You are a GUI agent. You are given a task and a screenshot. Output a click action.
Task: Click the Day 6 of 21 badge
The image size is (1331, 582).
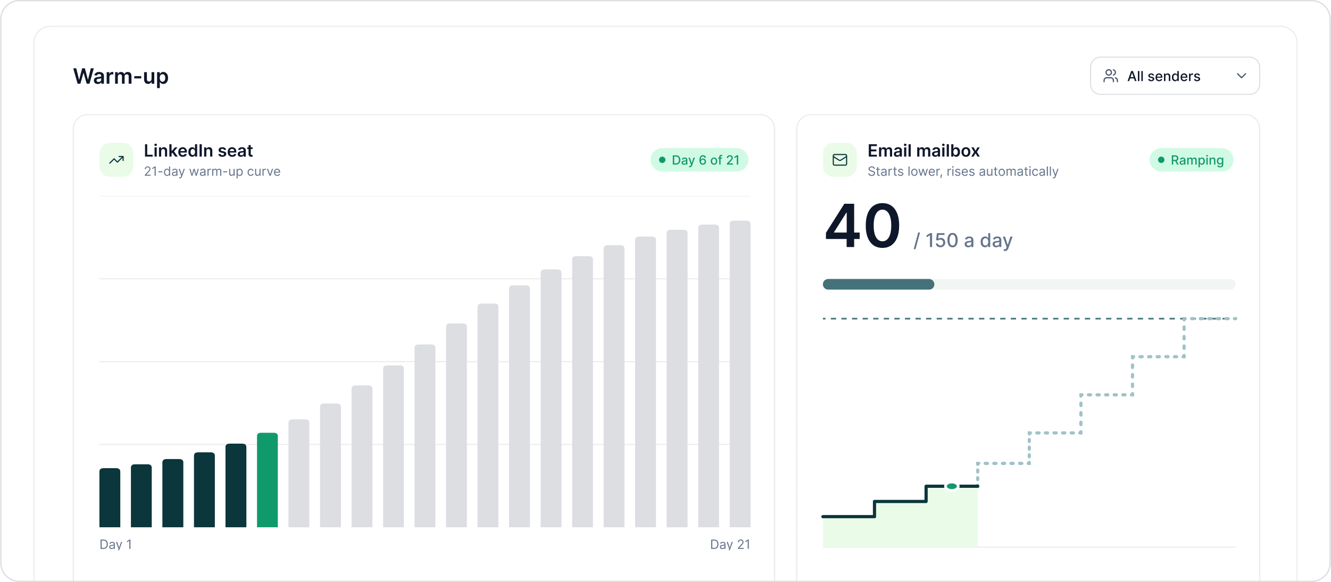[x=699, y=160]
